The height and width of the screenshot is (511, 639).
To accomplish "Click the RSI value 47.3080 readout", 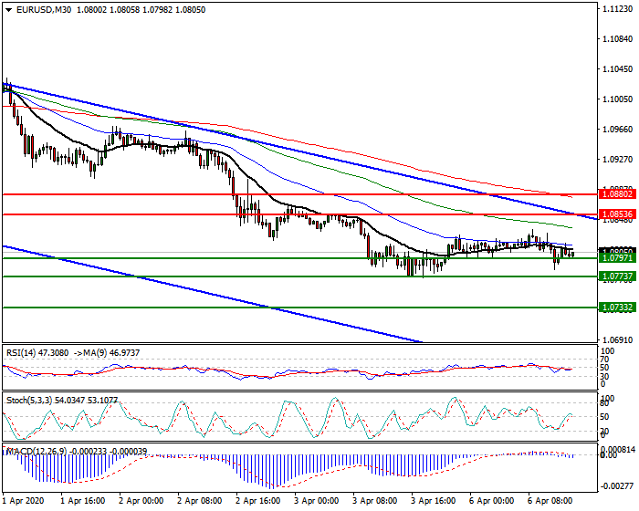I will [53, 353].
